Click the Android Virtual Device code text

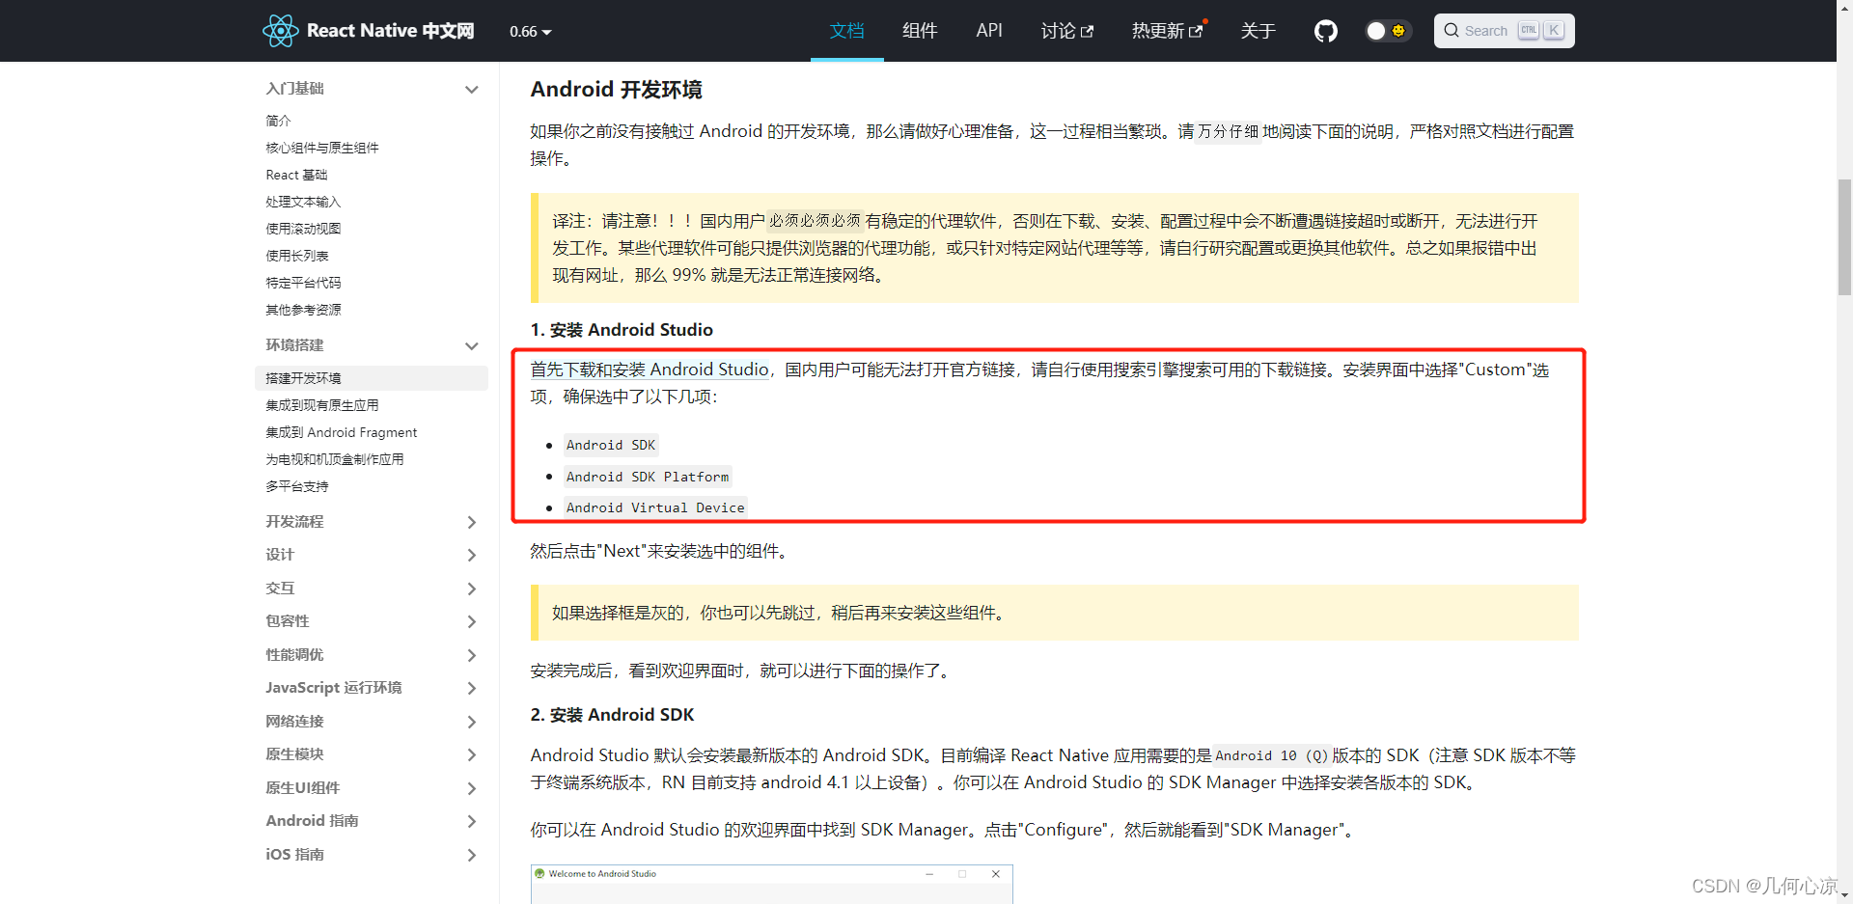pyautogui.click(x=655, y=507)
